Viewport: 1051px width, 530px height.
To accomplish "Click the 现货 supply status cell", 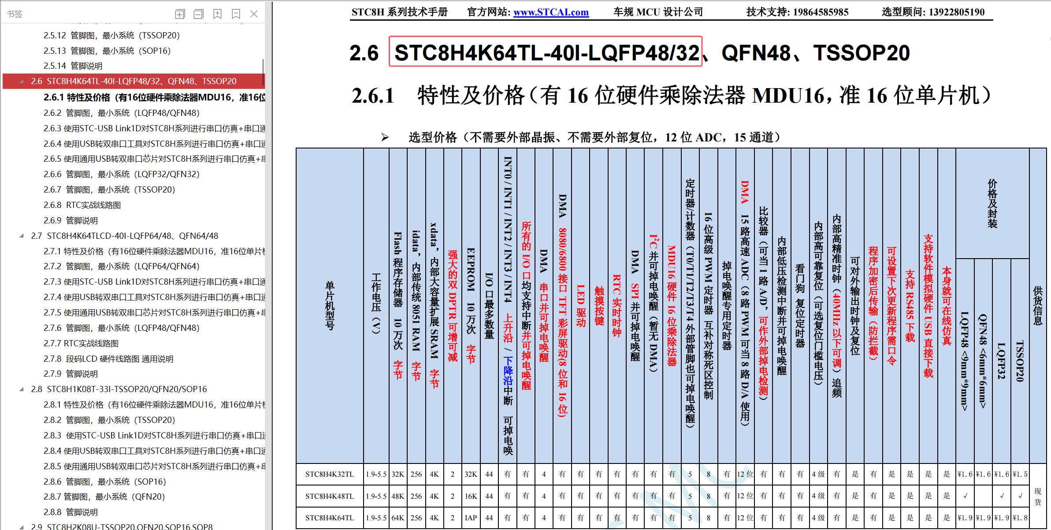I will click(x=1038, y=496).
